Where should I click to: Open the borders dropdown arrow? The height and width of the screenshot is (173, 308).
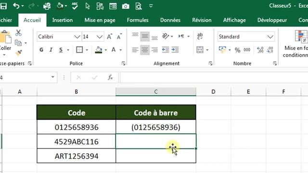pos(87,50)
